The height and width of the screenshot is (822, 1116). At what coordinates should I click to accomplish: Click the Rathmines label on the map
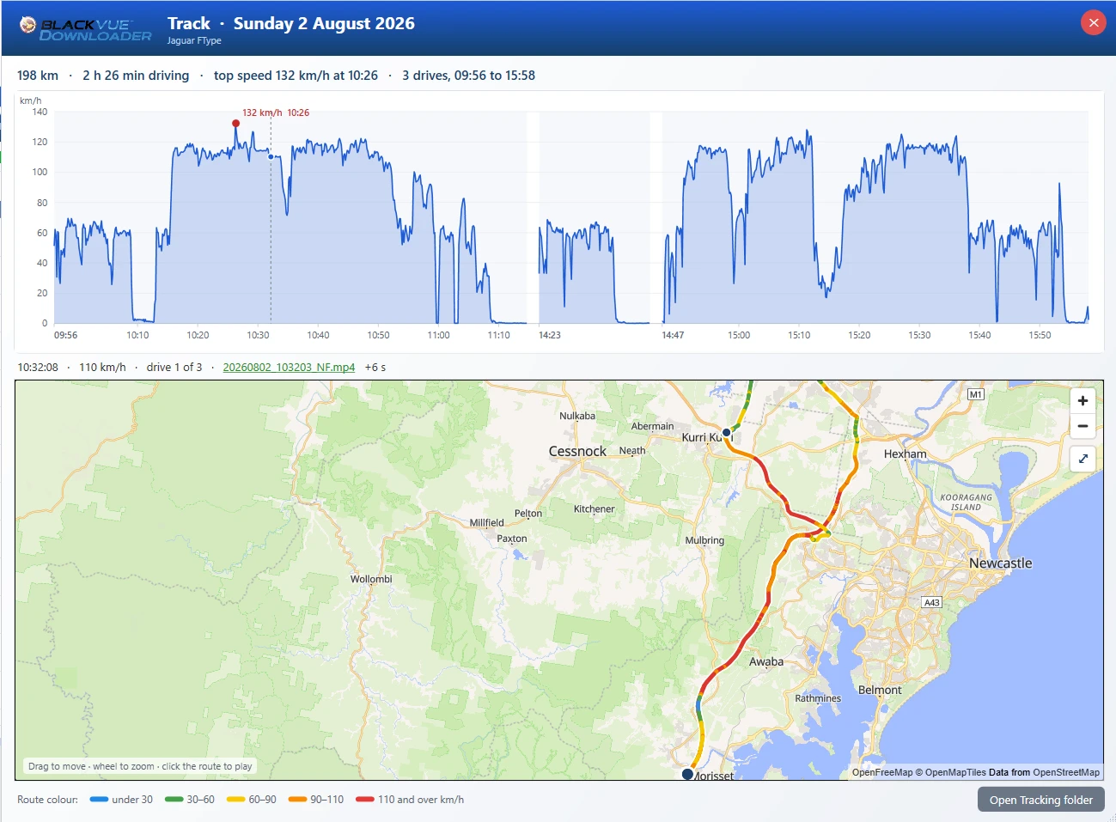(818, 698)
